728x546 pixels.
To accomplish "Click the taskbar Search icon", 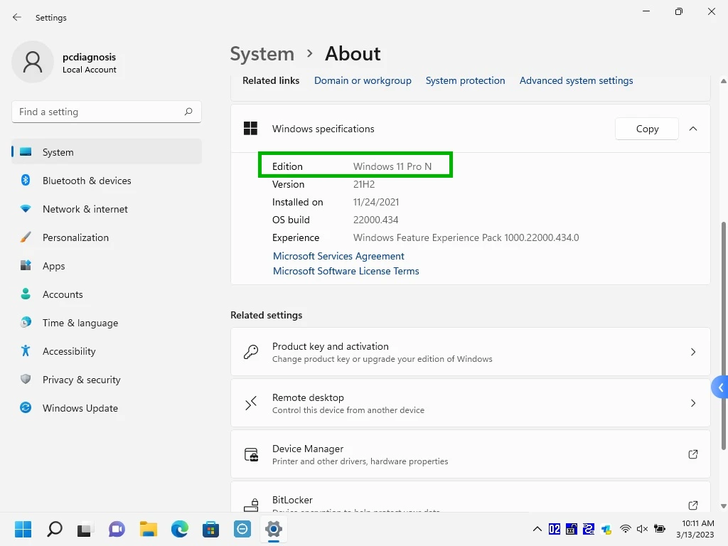I will pyautogui.click(x=55, y=529).
